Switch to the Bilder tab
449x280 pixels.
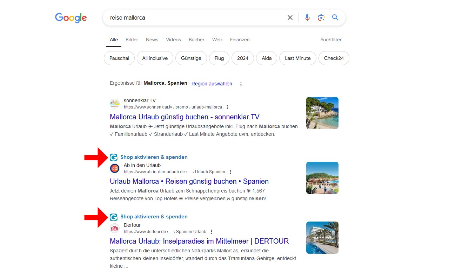pyautogui.click(x=132, y=40)
